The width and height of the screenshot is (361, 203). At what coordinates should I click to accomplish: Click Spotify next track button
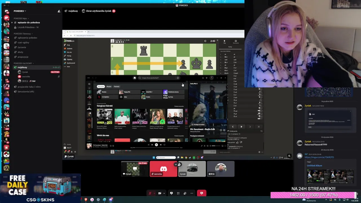(161, 145)
